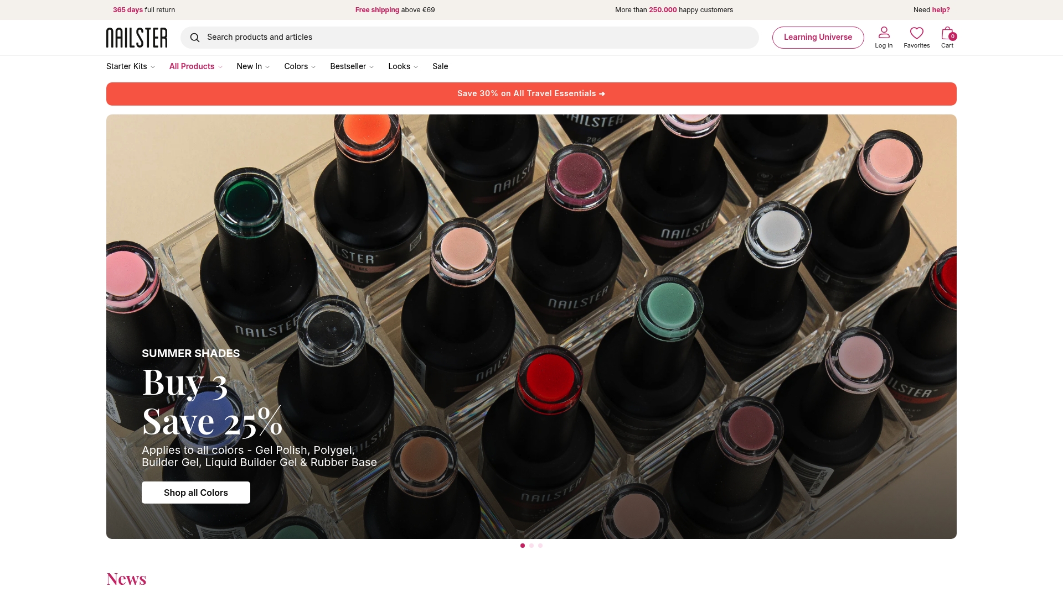Viewport: 1063px width, 597px height.
Task: Expand the New In menu
Action: coord(253,66)
